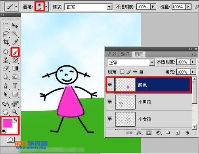The height and width of the screenshot is (154, 199).
Task: Toggle lock image pixels
Action: click(x=129, y=72)
